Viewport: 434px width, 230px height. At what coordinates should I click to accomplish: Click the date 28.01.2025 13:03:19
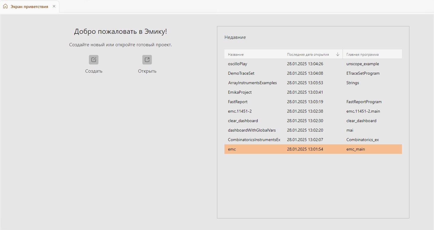pyautogui.click(x=305, y=102)
